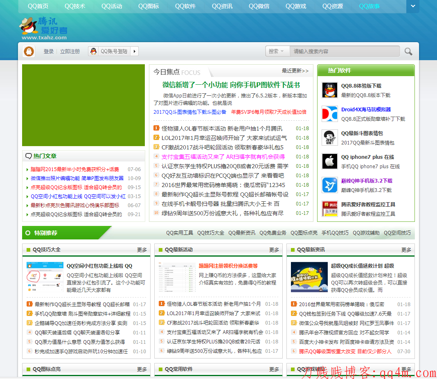Open 怪物猎人OL春节版本活动 in focus list

tap(222, 129)
